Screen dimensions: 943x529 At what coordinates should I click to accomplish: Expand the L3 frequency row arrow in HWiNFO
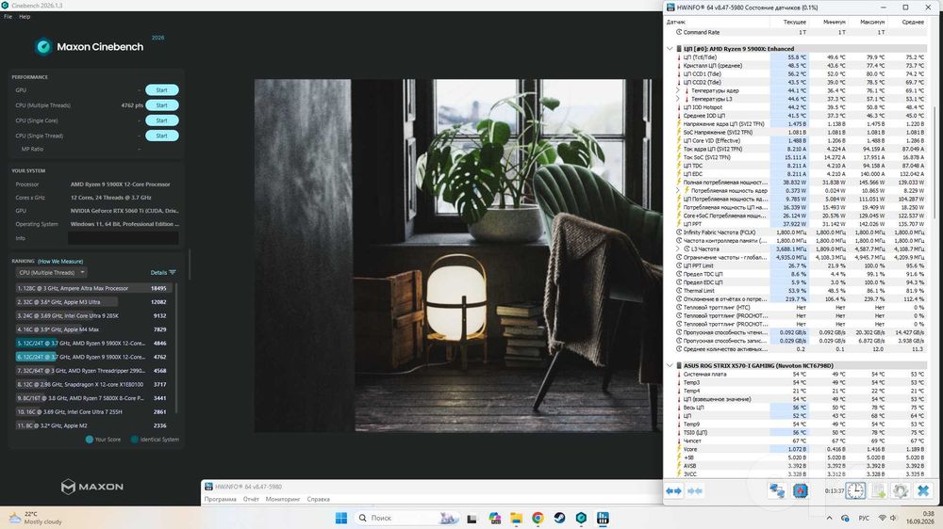(x=678, y=248)
